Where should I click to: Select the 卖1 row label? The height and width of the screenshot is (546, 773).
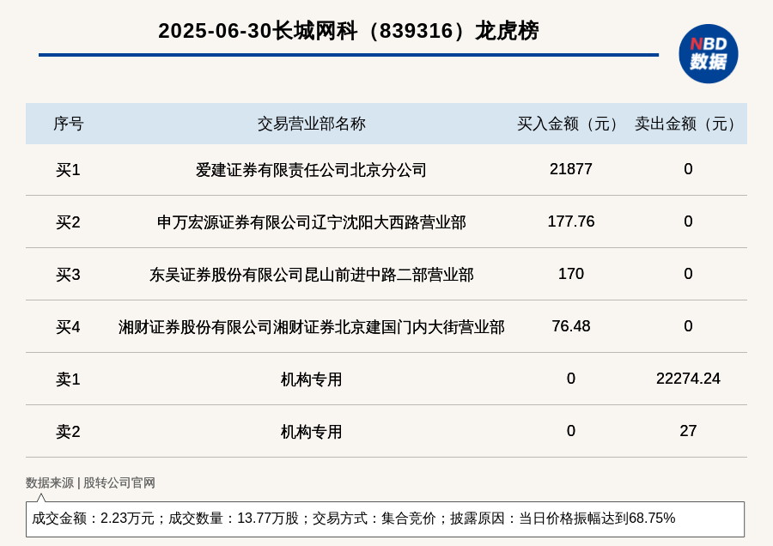click(68, 379)
